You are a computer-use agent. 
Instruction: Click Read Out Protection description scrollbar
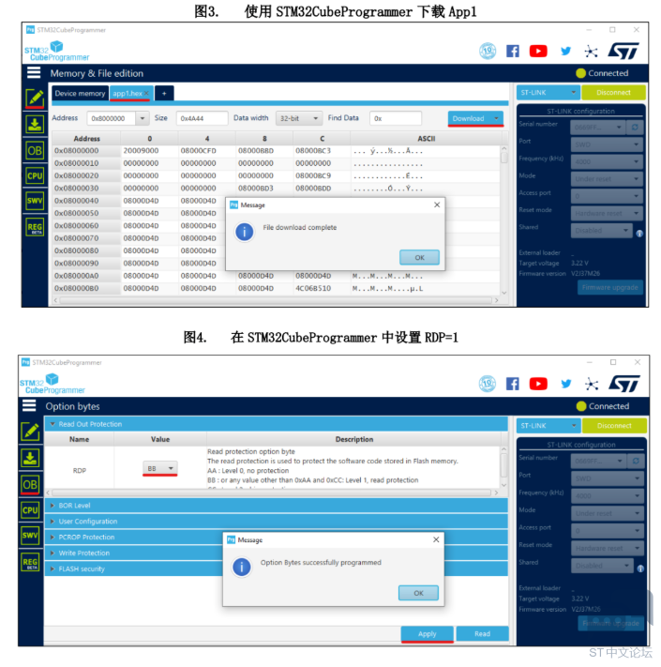[503, 467]
